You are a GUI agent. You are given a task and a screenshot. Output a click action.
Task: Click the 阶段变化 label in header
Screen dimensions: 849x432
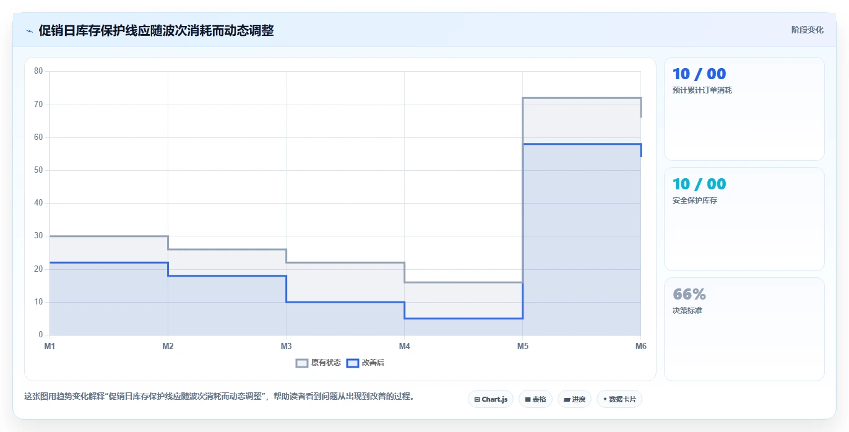pyautogui.click(x=807, y=30)
